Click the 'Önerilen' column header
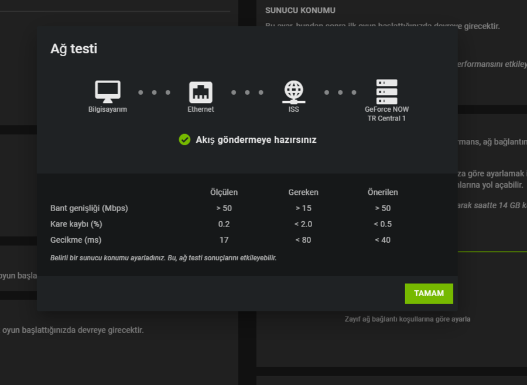The image size is (527, 385). click(382, 192)
